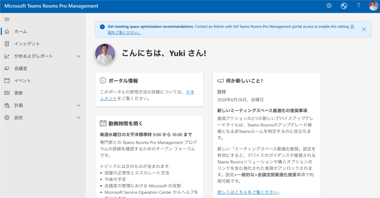This screenshot has width=380, height=198.
Task: Click info icon in blue banner
Action: tap(102, 27)
